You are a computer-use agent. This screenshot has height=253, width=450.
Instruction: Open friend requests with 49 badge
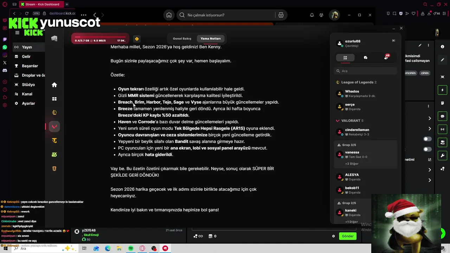(386, 57)
